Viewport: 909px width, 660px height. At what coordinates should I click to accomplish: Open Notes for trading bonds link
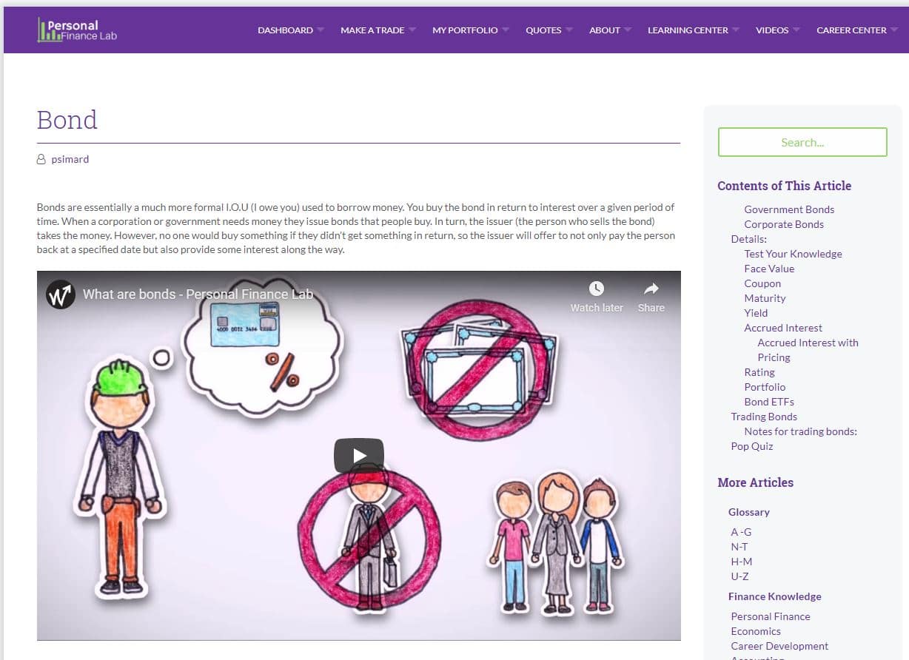(x=800, y=431)
